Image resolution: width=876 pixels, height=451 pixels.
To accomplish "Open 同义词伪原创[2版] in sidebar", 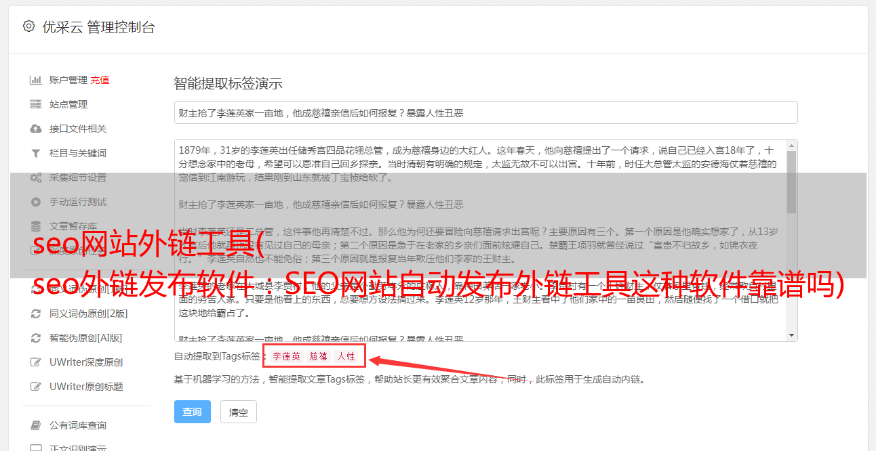I will pos(89,314).
